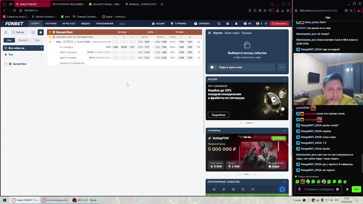Reload the fon.bet page
The width and height of the screenshot is (363, 204).
click(14, 10)
